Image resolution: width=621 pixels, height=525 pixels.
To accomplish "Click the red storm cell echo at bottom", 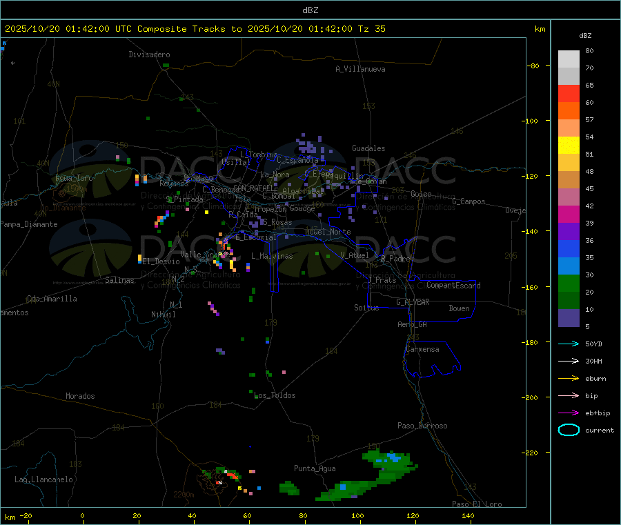I will 233,475.
